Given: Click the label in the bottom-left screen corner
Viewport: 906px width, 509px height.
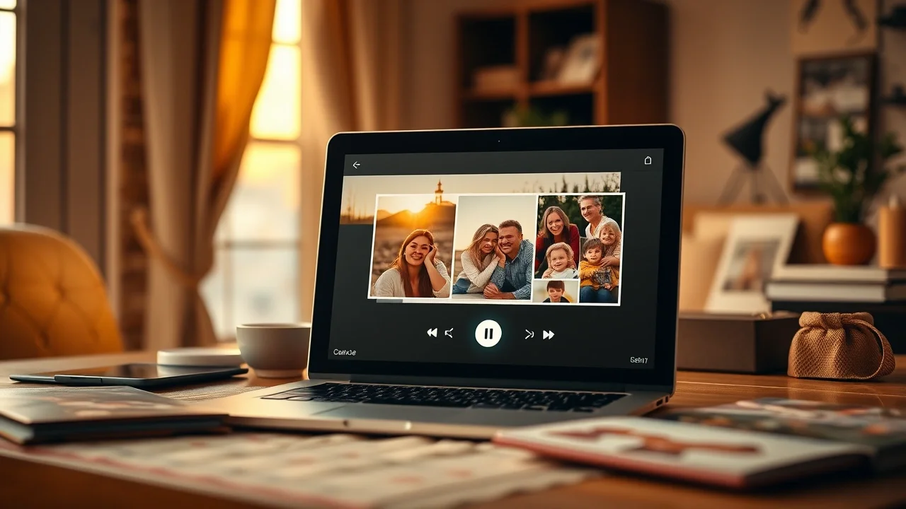Looking at the screenshot, I should pos(345,352).
